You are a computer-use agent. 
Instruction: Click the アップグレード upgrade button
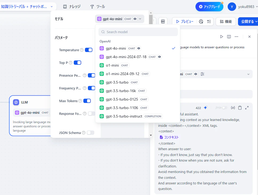tap(209, 7)
